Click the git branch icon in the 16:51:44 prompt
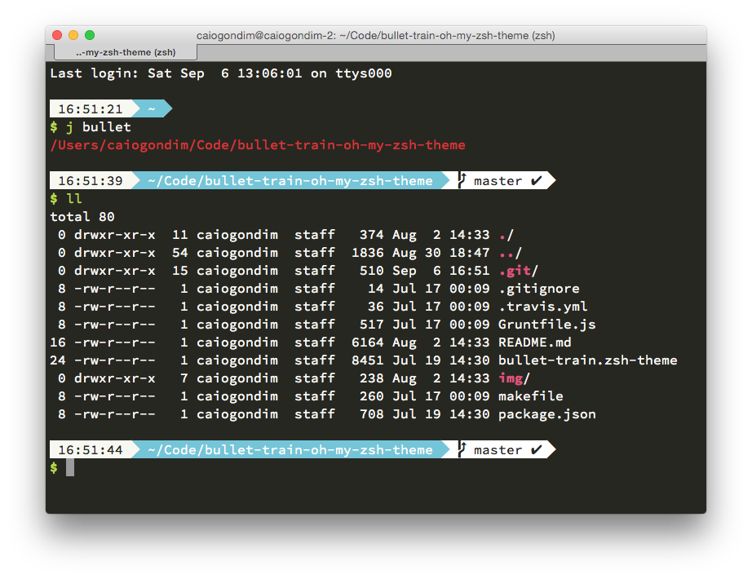This screenshot has height=579, width=752. point(462,449)
